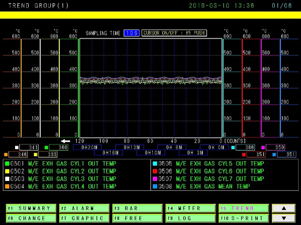Select yellow marker for 0502 CYL2 temp
Image resolution: width=301 pixels, height=225 pixels.
click(7, 171)
